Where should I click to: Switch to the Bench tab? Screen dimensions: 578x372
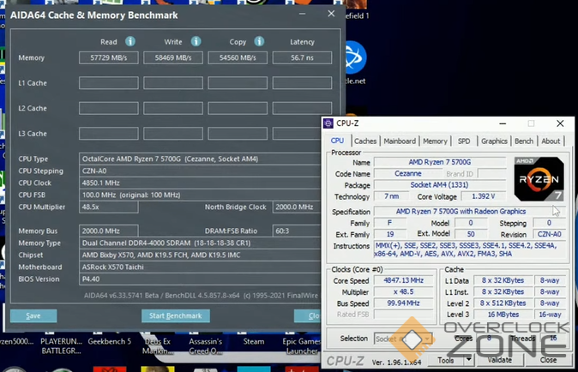click(524, 141)
